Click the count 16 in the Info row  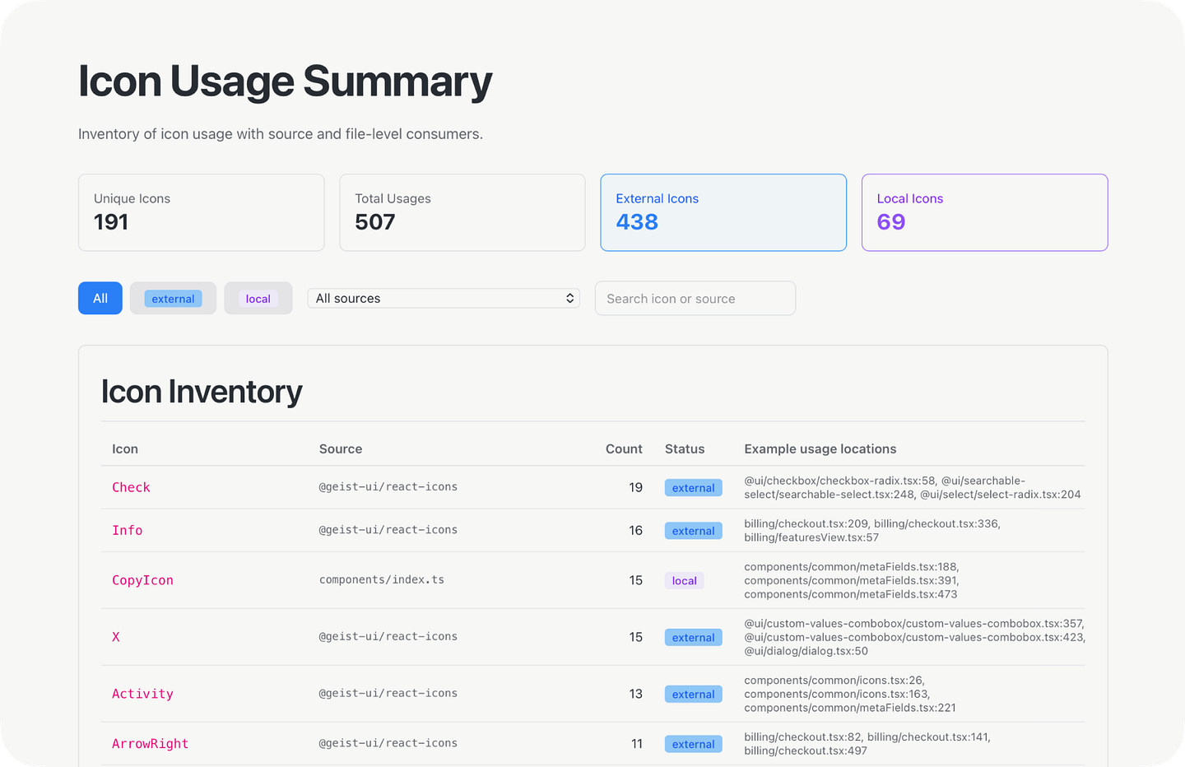tap(635, 530)
